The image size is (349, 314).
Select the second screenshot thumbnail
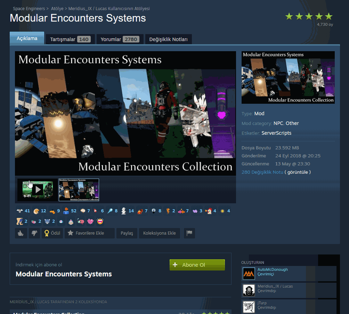(x=79, y=190)
